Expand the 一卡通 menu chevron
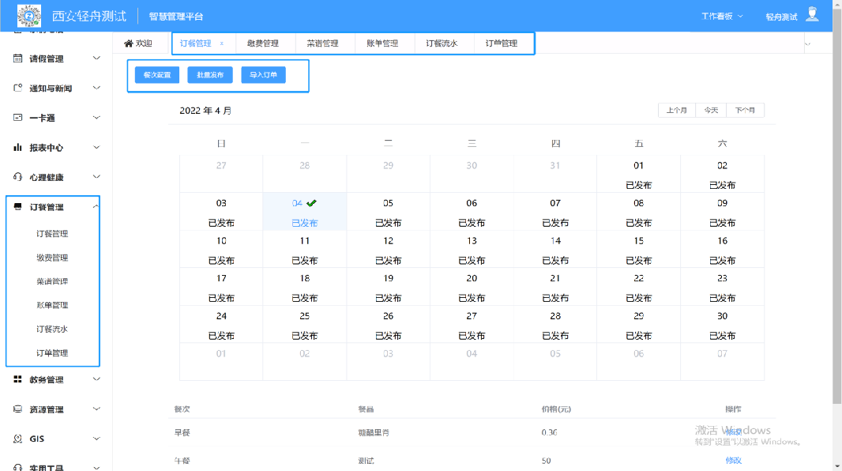The height and width of the screenshot is (471, 842). 96,117
